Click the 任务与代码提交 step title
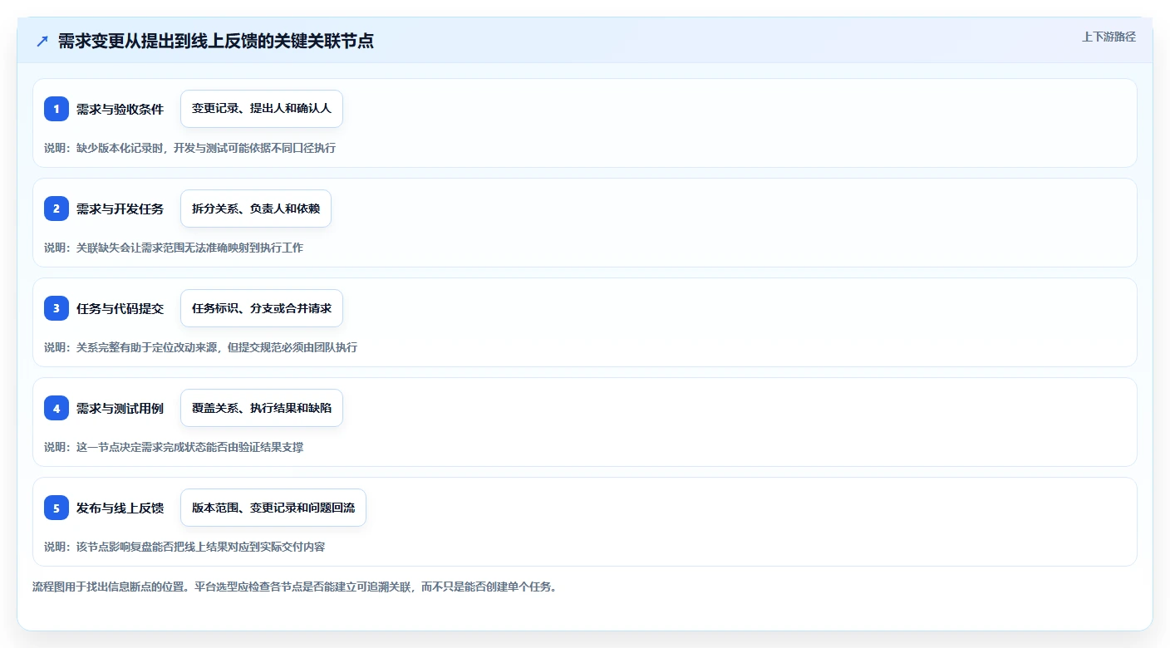The width and height of the screenshot is (1170, 648). tap(120, 308)
